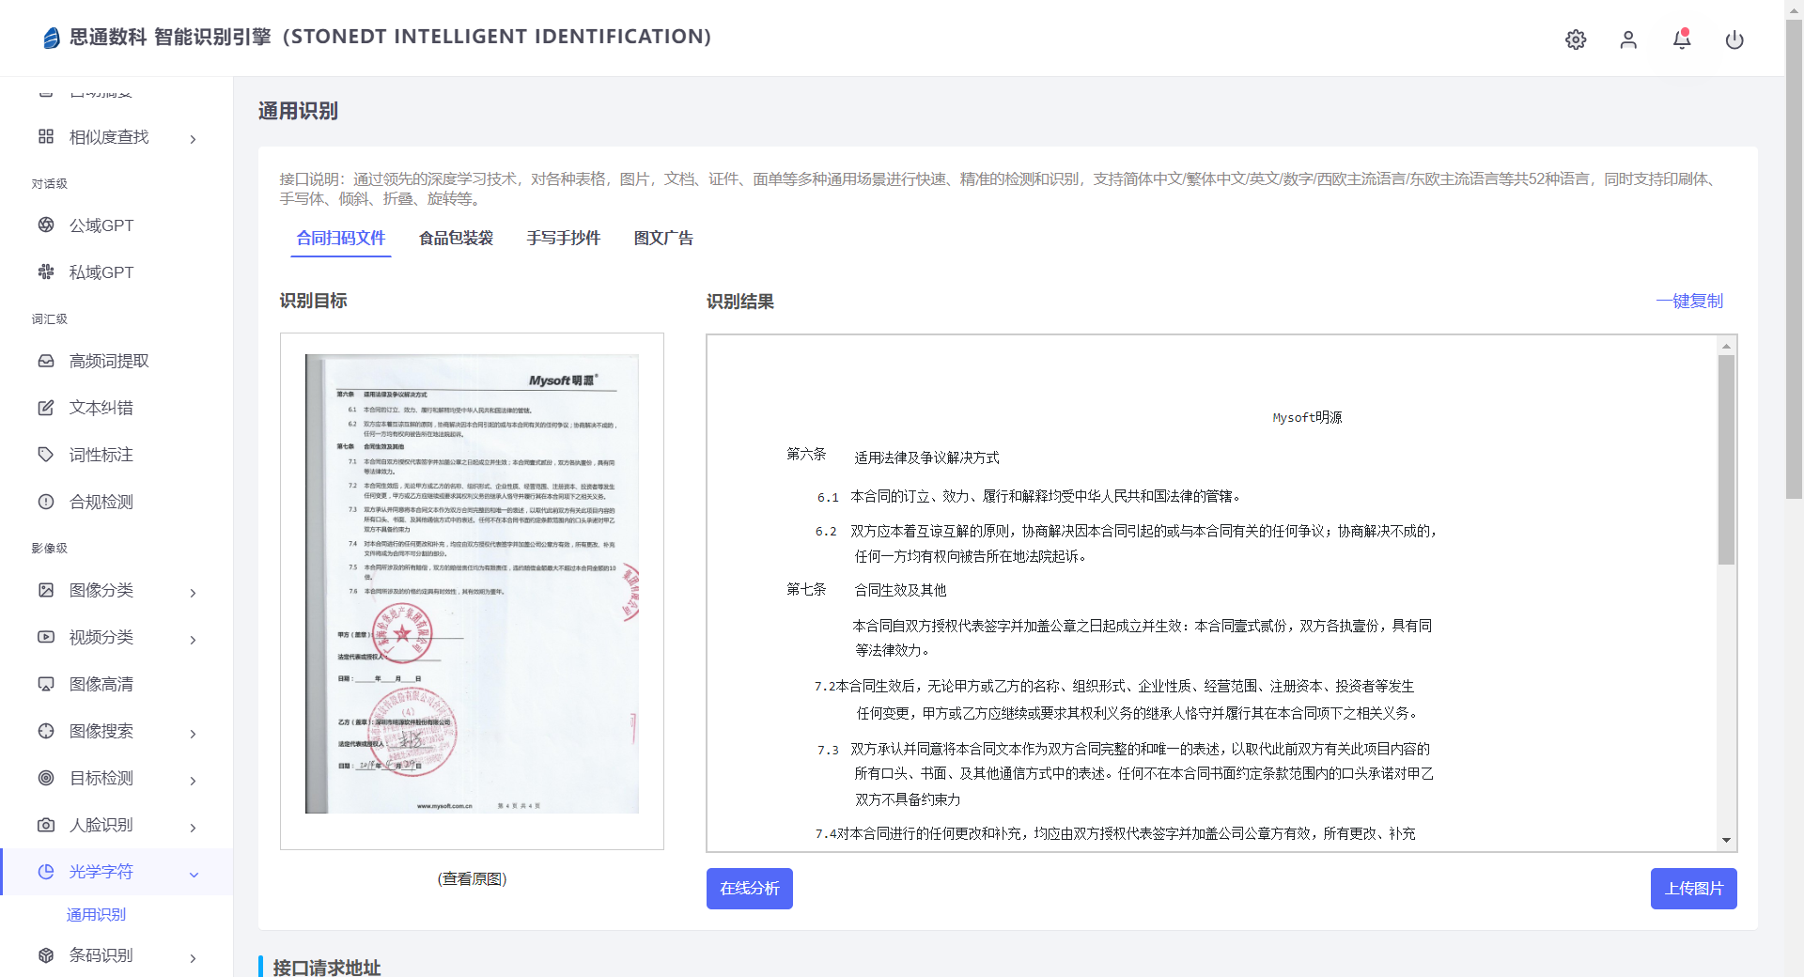Image resolution: width=1804 pixels, height=977 pixels.
Task: Select the 文本纠错 tool
Action: pos(101,407)
